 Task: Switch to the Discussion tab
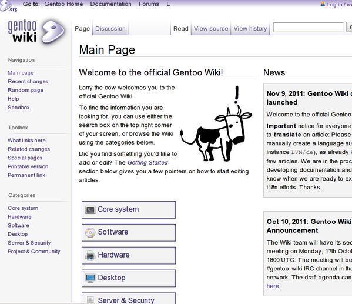tap(110, 29)
